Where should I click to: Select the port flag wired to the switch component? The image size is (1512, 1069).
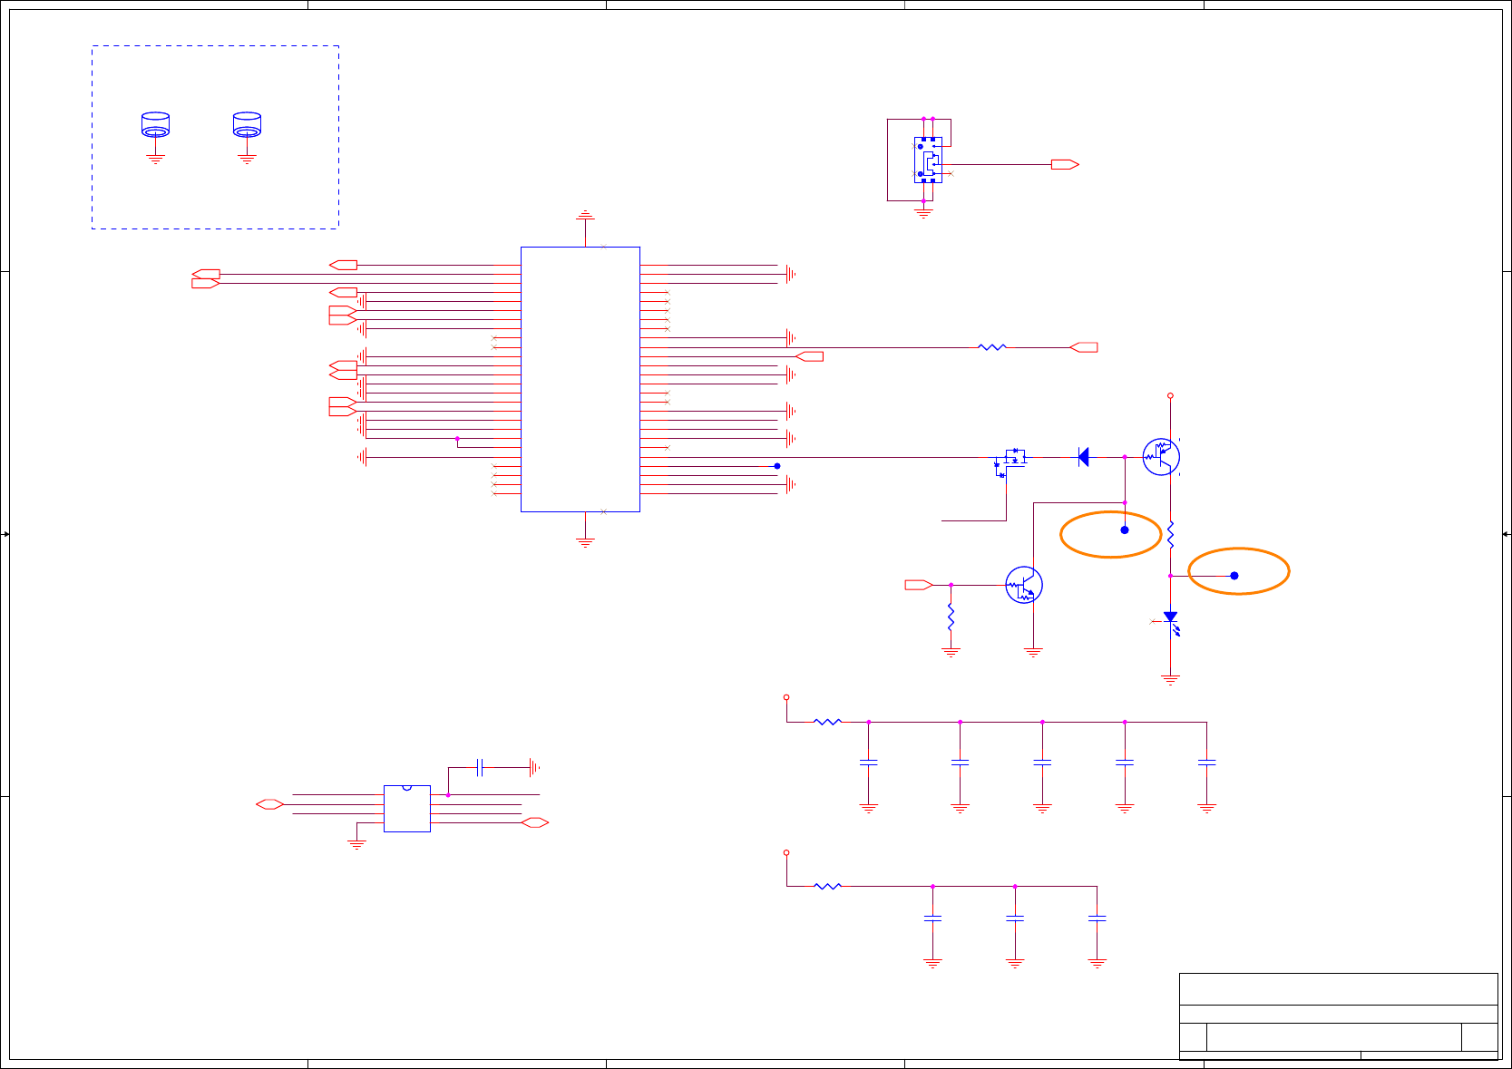(x=1065, y=164)
